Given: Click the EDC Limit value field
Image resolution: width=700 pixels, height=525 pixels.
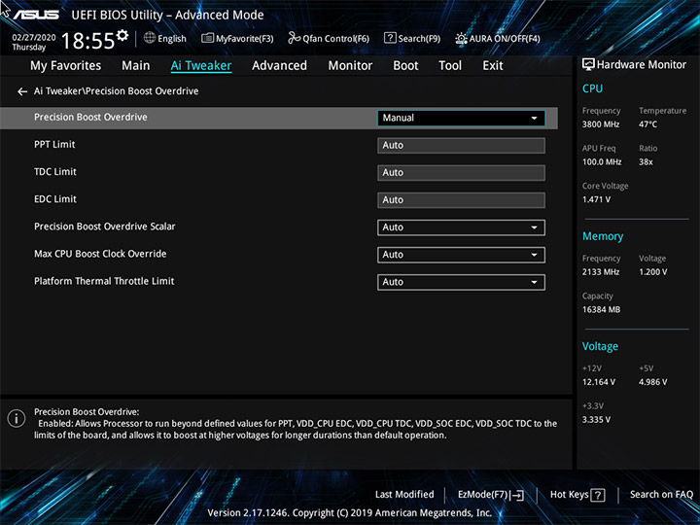Looking at the screenshot, I should tap(461, 200).
